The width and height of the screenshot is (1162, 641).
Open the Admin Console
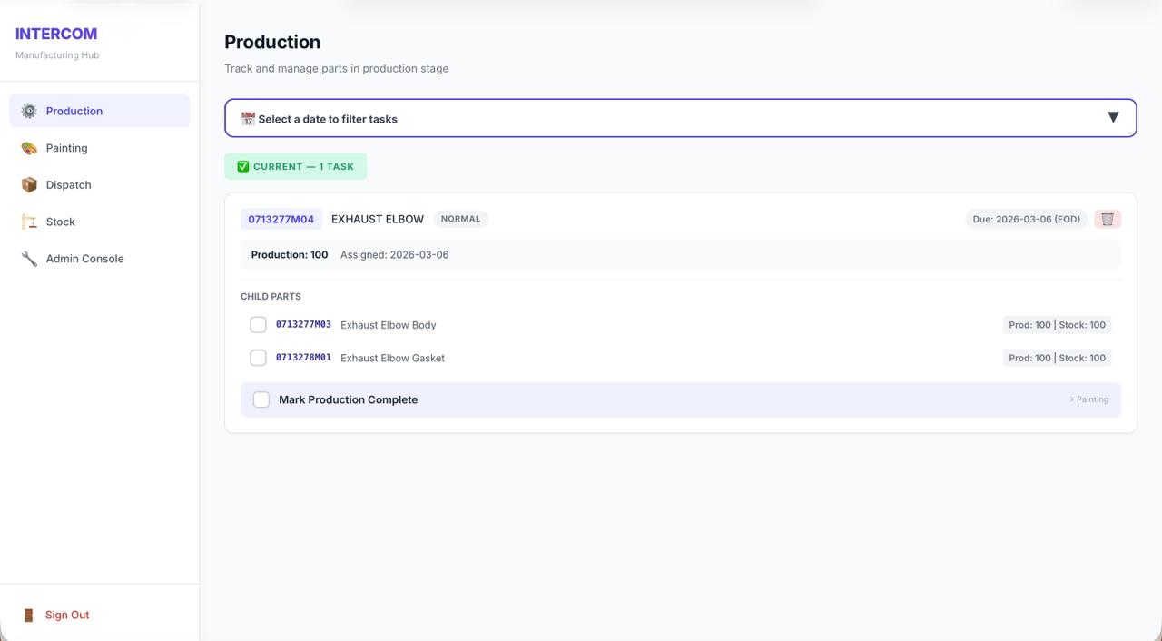click(99, 259)
